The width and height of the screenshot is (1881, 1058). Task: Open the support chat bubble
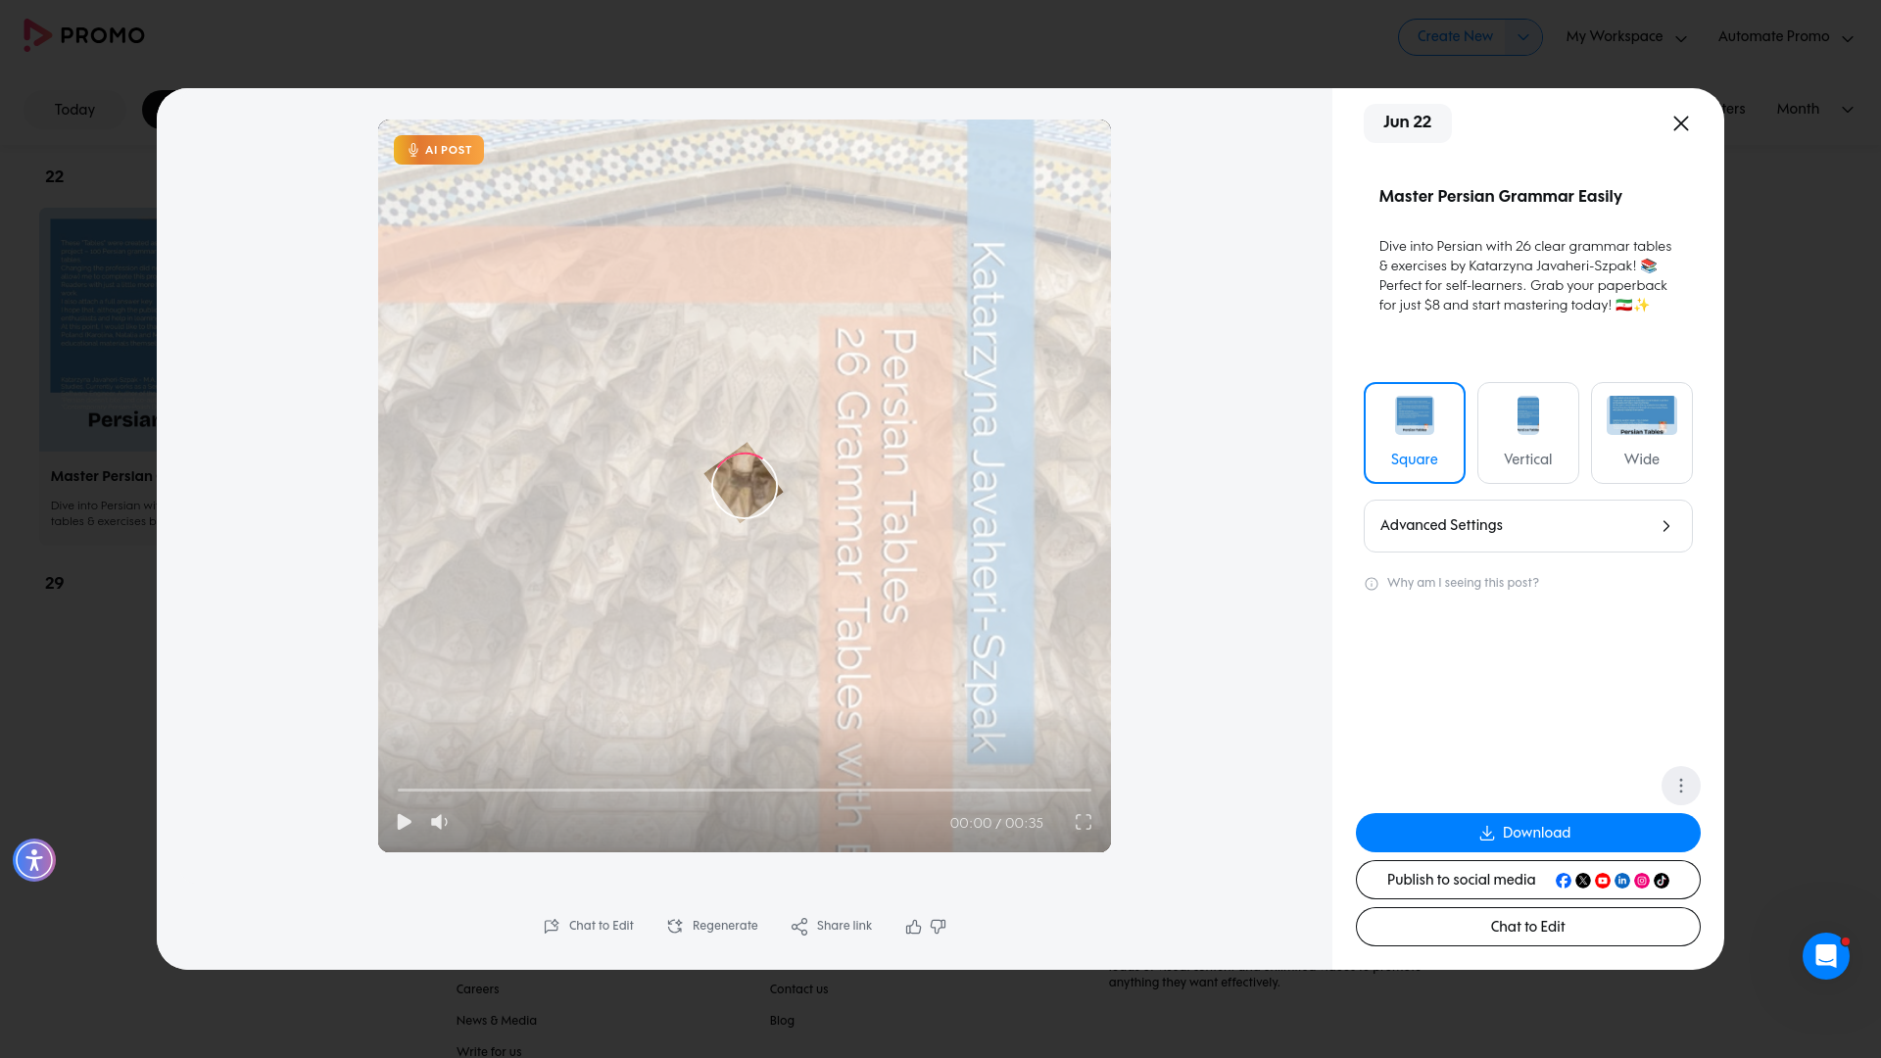click(x=1825, y=956)
